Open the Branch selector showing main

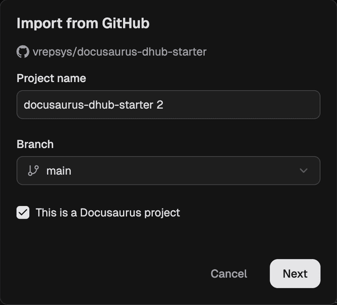pos(168,171)
